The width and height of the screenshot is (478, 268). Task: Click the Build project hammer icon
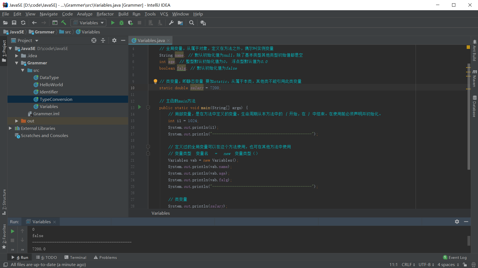pyautogui.click(x=64, y=23)
